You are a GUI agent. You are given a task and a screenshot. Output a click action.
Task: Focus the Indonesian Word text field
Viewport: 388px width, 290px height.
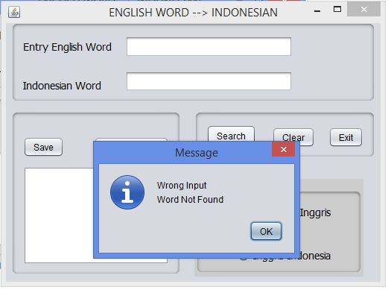click(x=209, y=81)
